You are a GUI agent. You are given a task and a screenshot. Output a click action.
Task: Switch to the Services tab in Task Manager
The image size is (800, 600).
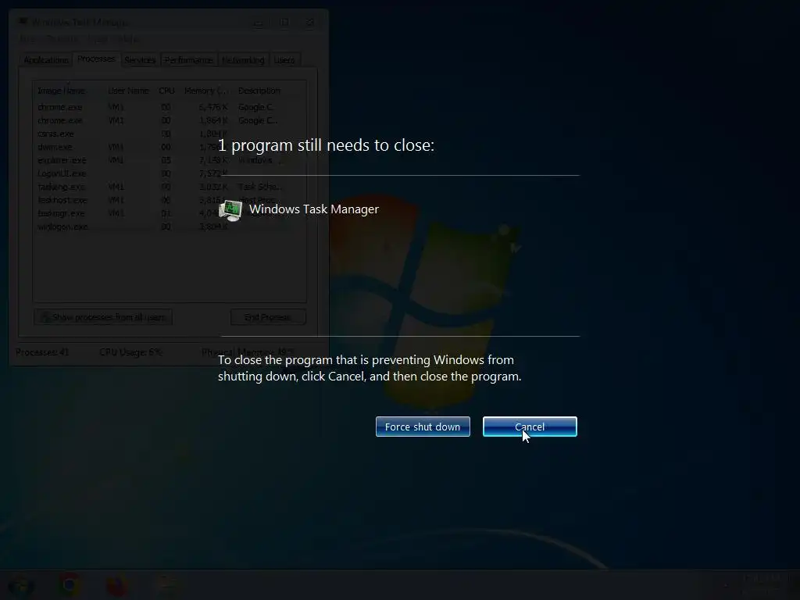[x=140, y=59]
